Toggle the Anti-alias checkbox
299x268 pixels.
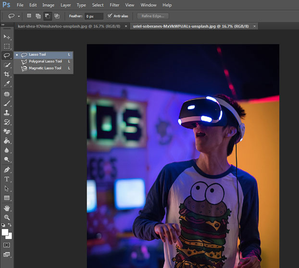click(110, 16)
